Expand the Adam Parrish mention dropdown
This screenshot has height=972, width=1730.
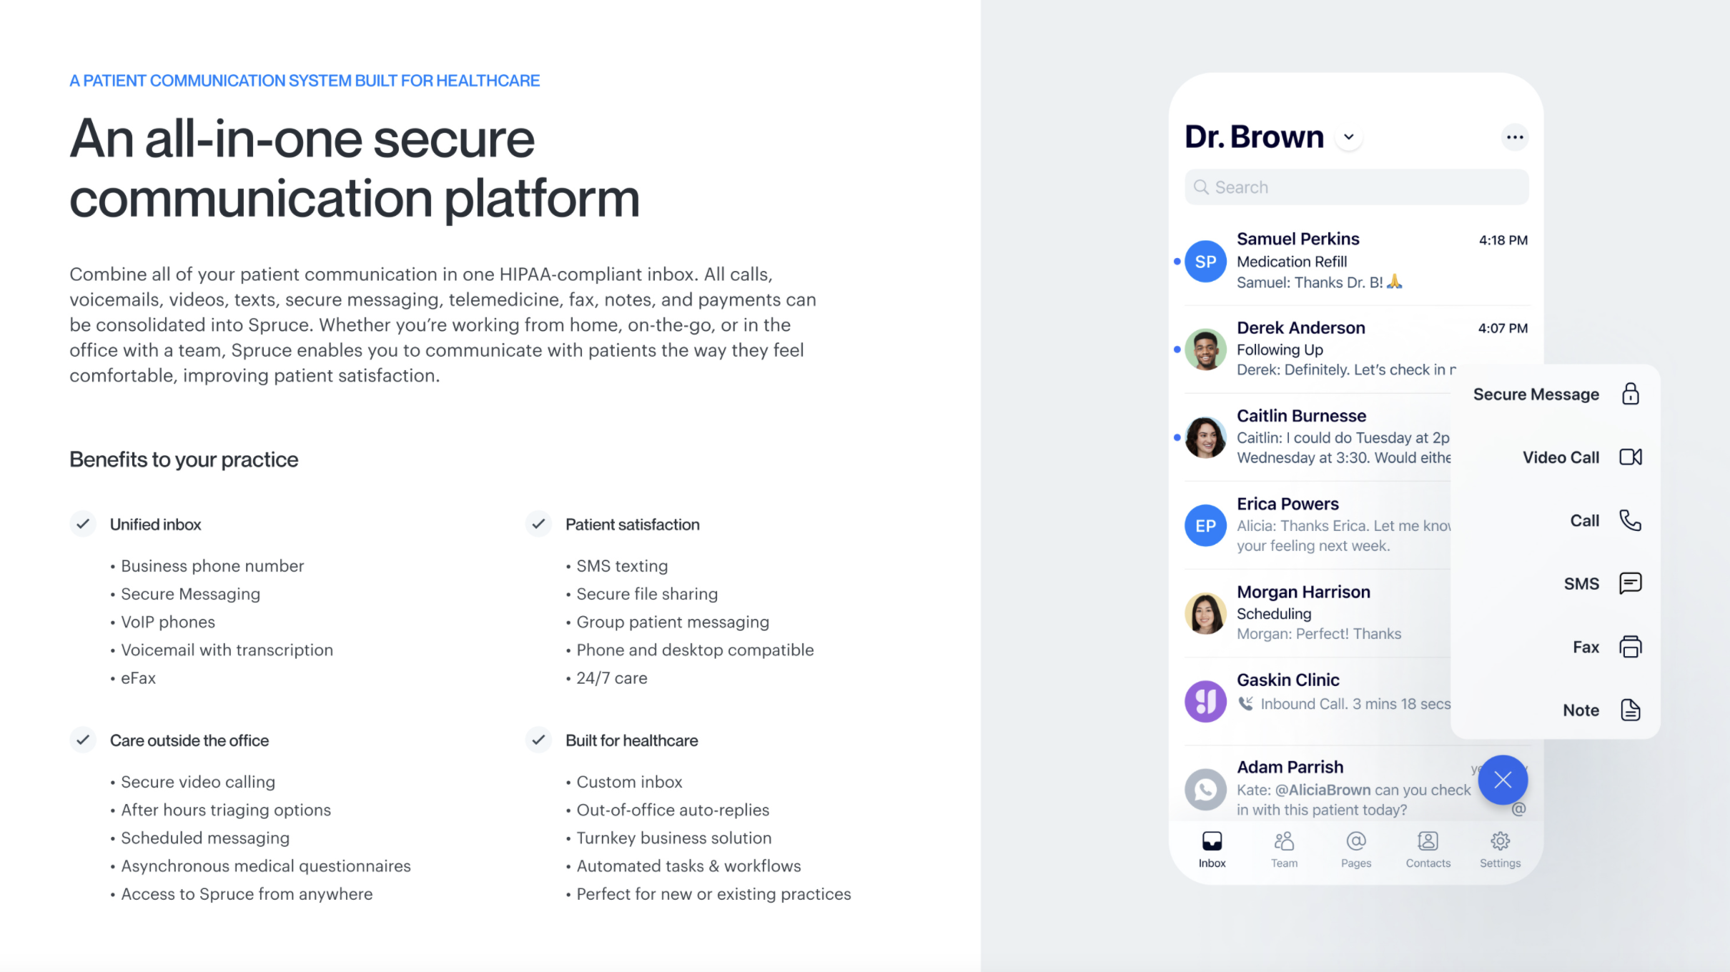(x=1520, y=809)
